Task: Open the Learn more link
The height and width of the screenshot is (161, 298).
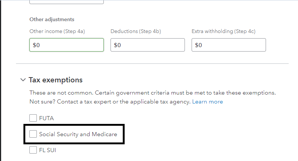Action: (x=208, y=102)
